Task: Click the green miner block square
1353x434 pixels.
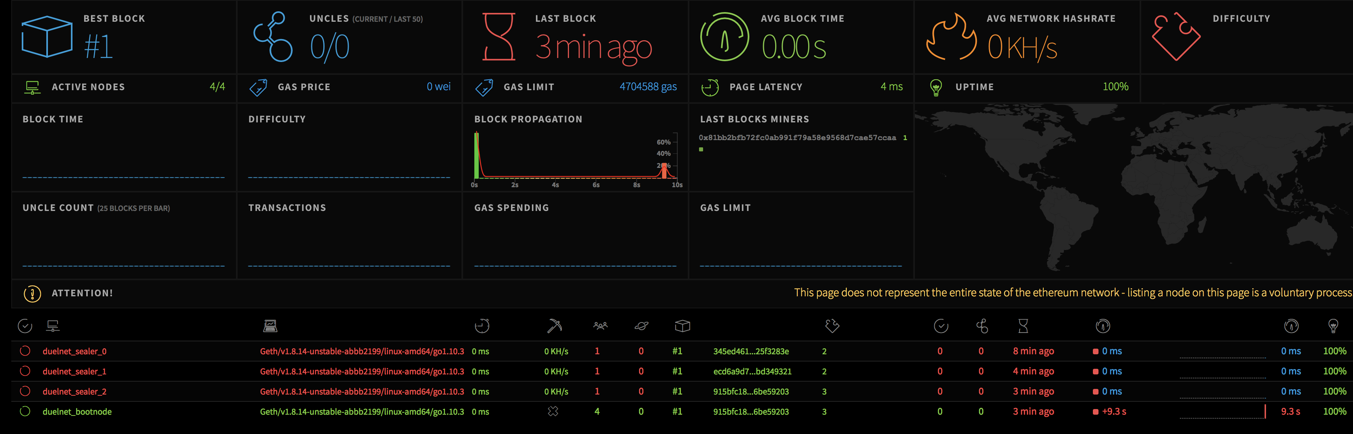Action: pos(701,150)
